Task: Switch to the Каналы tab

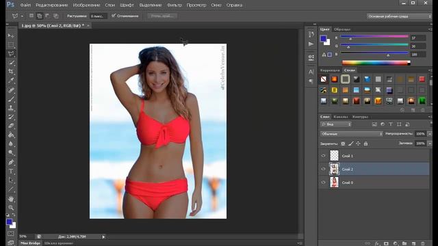Action: click(341, 117)
